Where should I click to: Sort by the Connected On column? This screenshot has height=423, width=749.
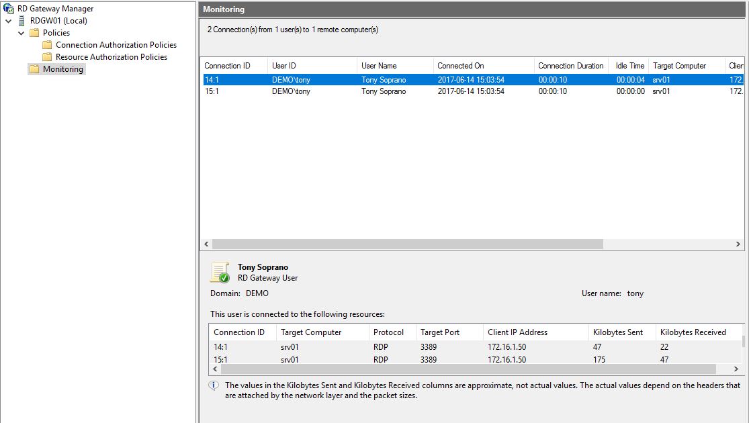[x=484, y=66]
